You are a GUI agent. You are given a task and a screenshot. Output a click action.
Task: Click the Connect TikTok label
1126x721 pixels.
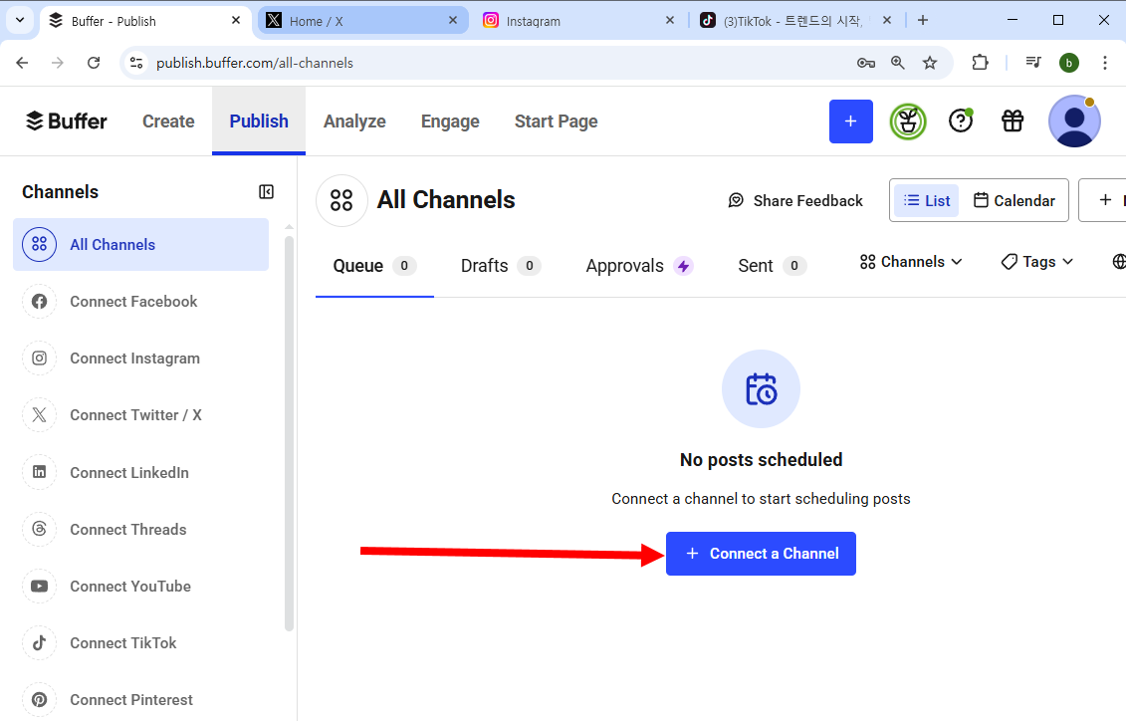122,642
